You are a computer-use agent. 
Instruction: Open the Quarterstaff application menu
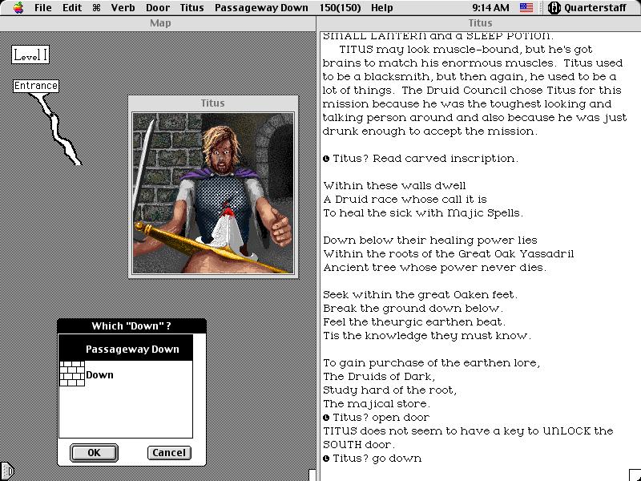pos(587,7)
